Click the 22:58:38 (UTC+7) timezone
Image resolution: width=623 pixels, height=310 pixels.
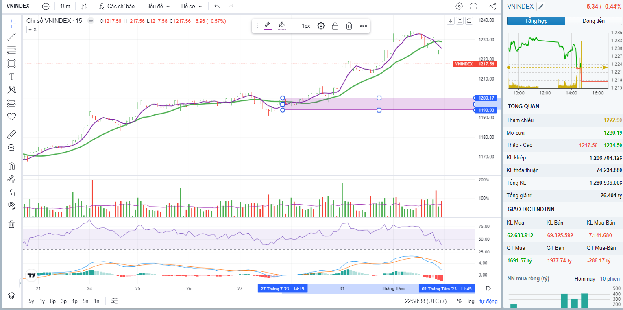tap(426, 301)
